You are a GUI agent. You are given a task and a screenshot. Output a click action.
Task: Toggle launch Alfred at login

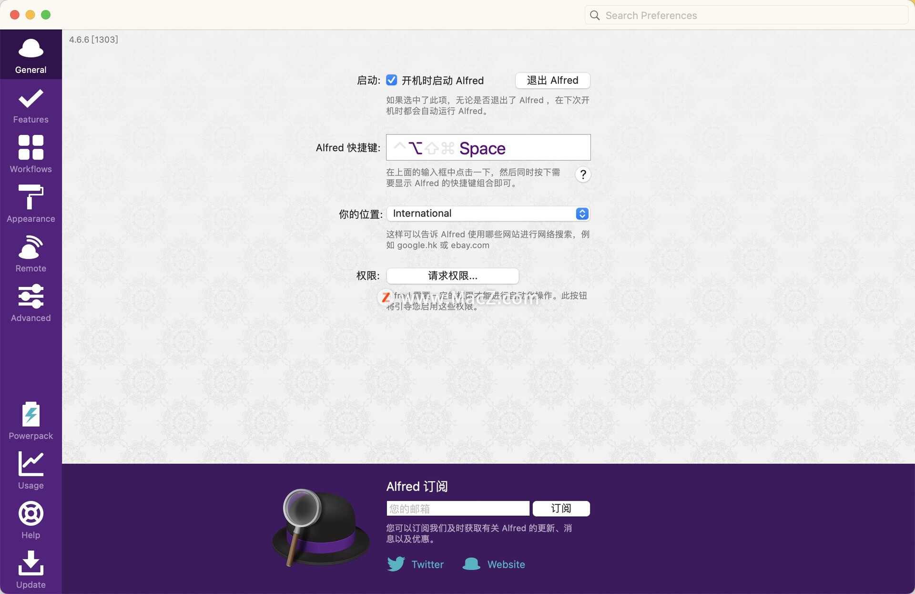(x=391, y=80)
